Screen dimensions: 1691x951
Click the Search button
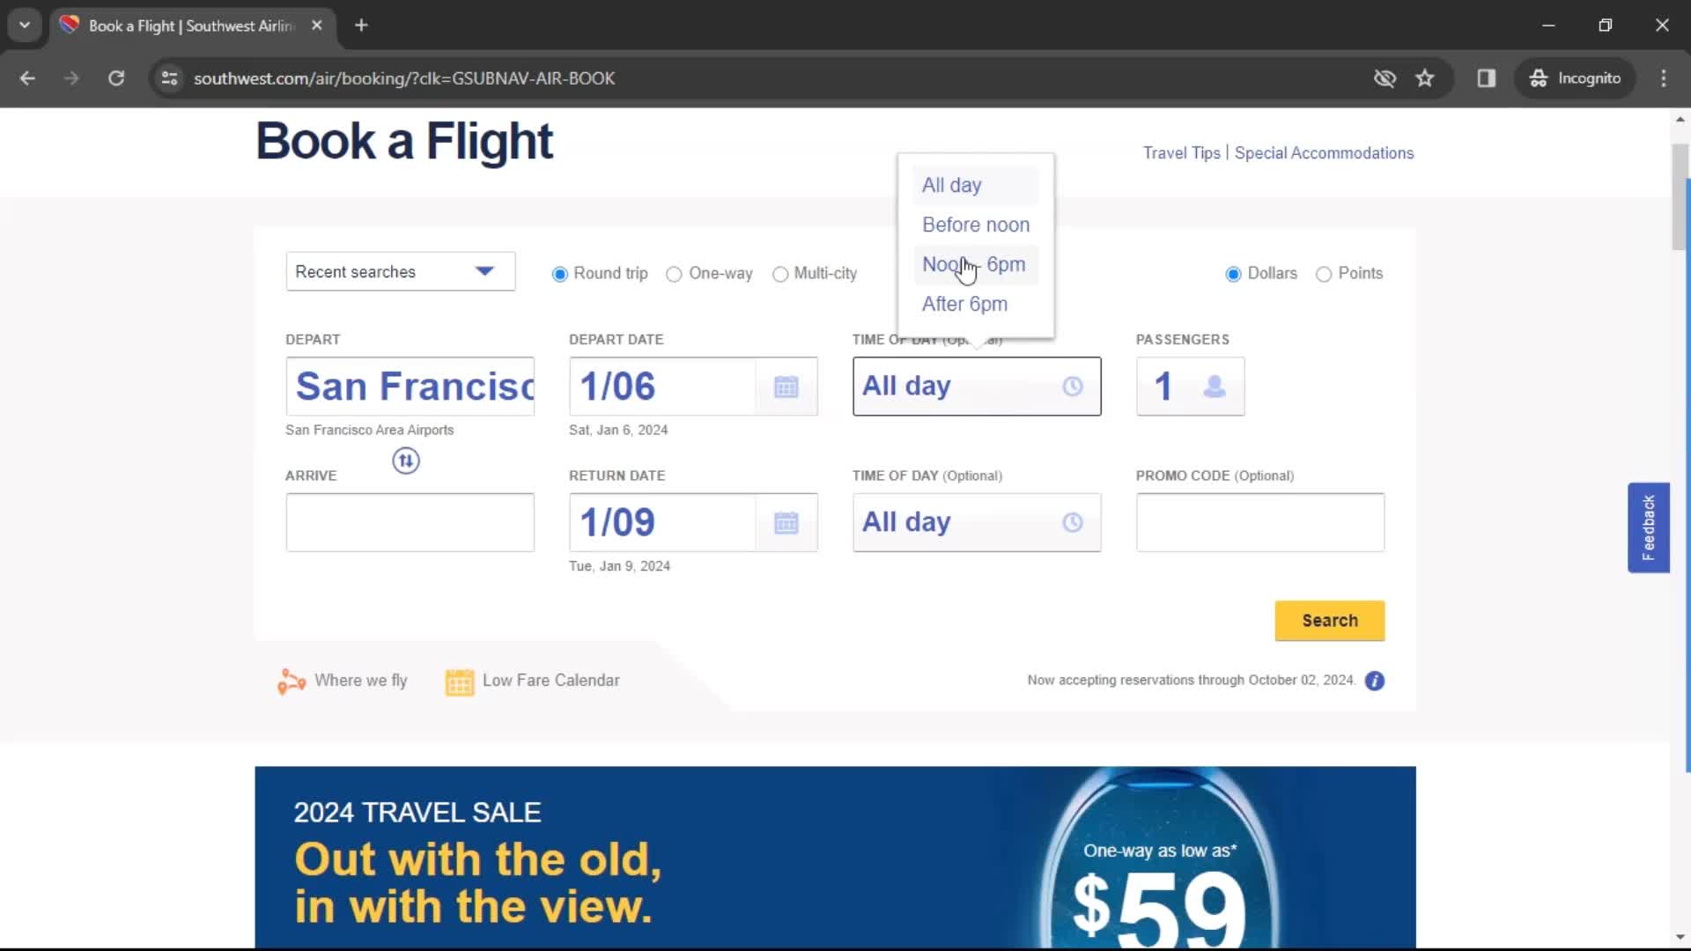click(1330, 620)
